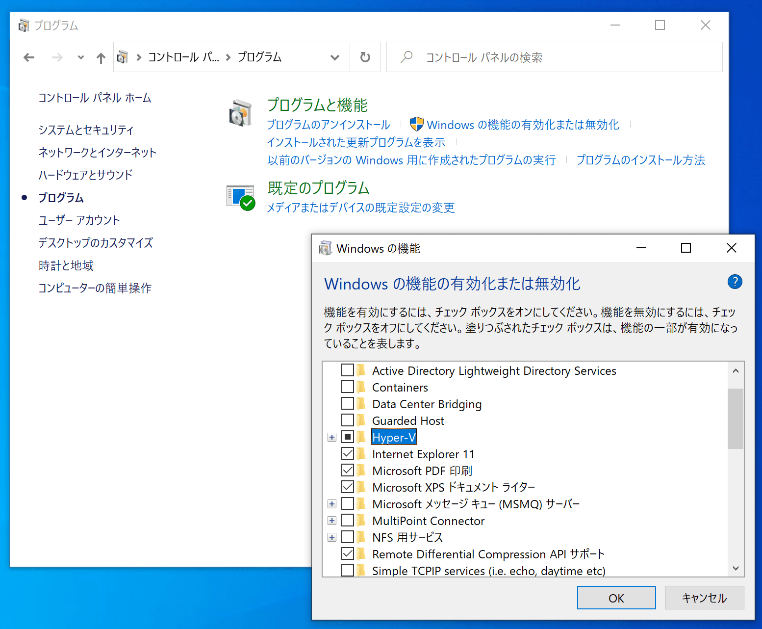Click the help question mark icon

point(735,282)
